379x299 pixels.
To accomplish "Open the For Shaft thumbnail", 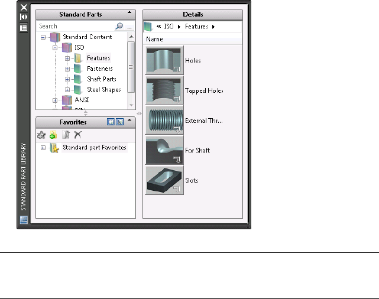I will pos(164,151).
